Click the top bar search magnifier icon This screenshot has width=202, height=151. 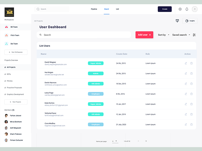point(38,9)
